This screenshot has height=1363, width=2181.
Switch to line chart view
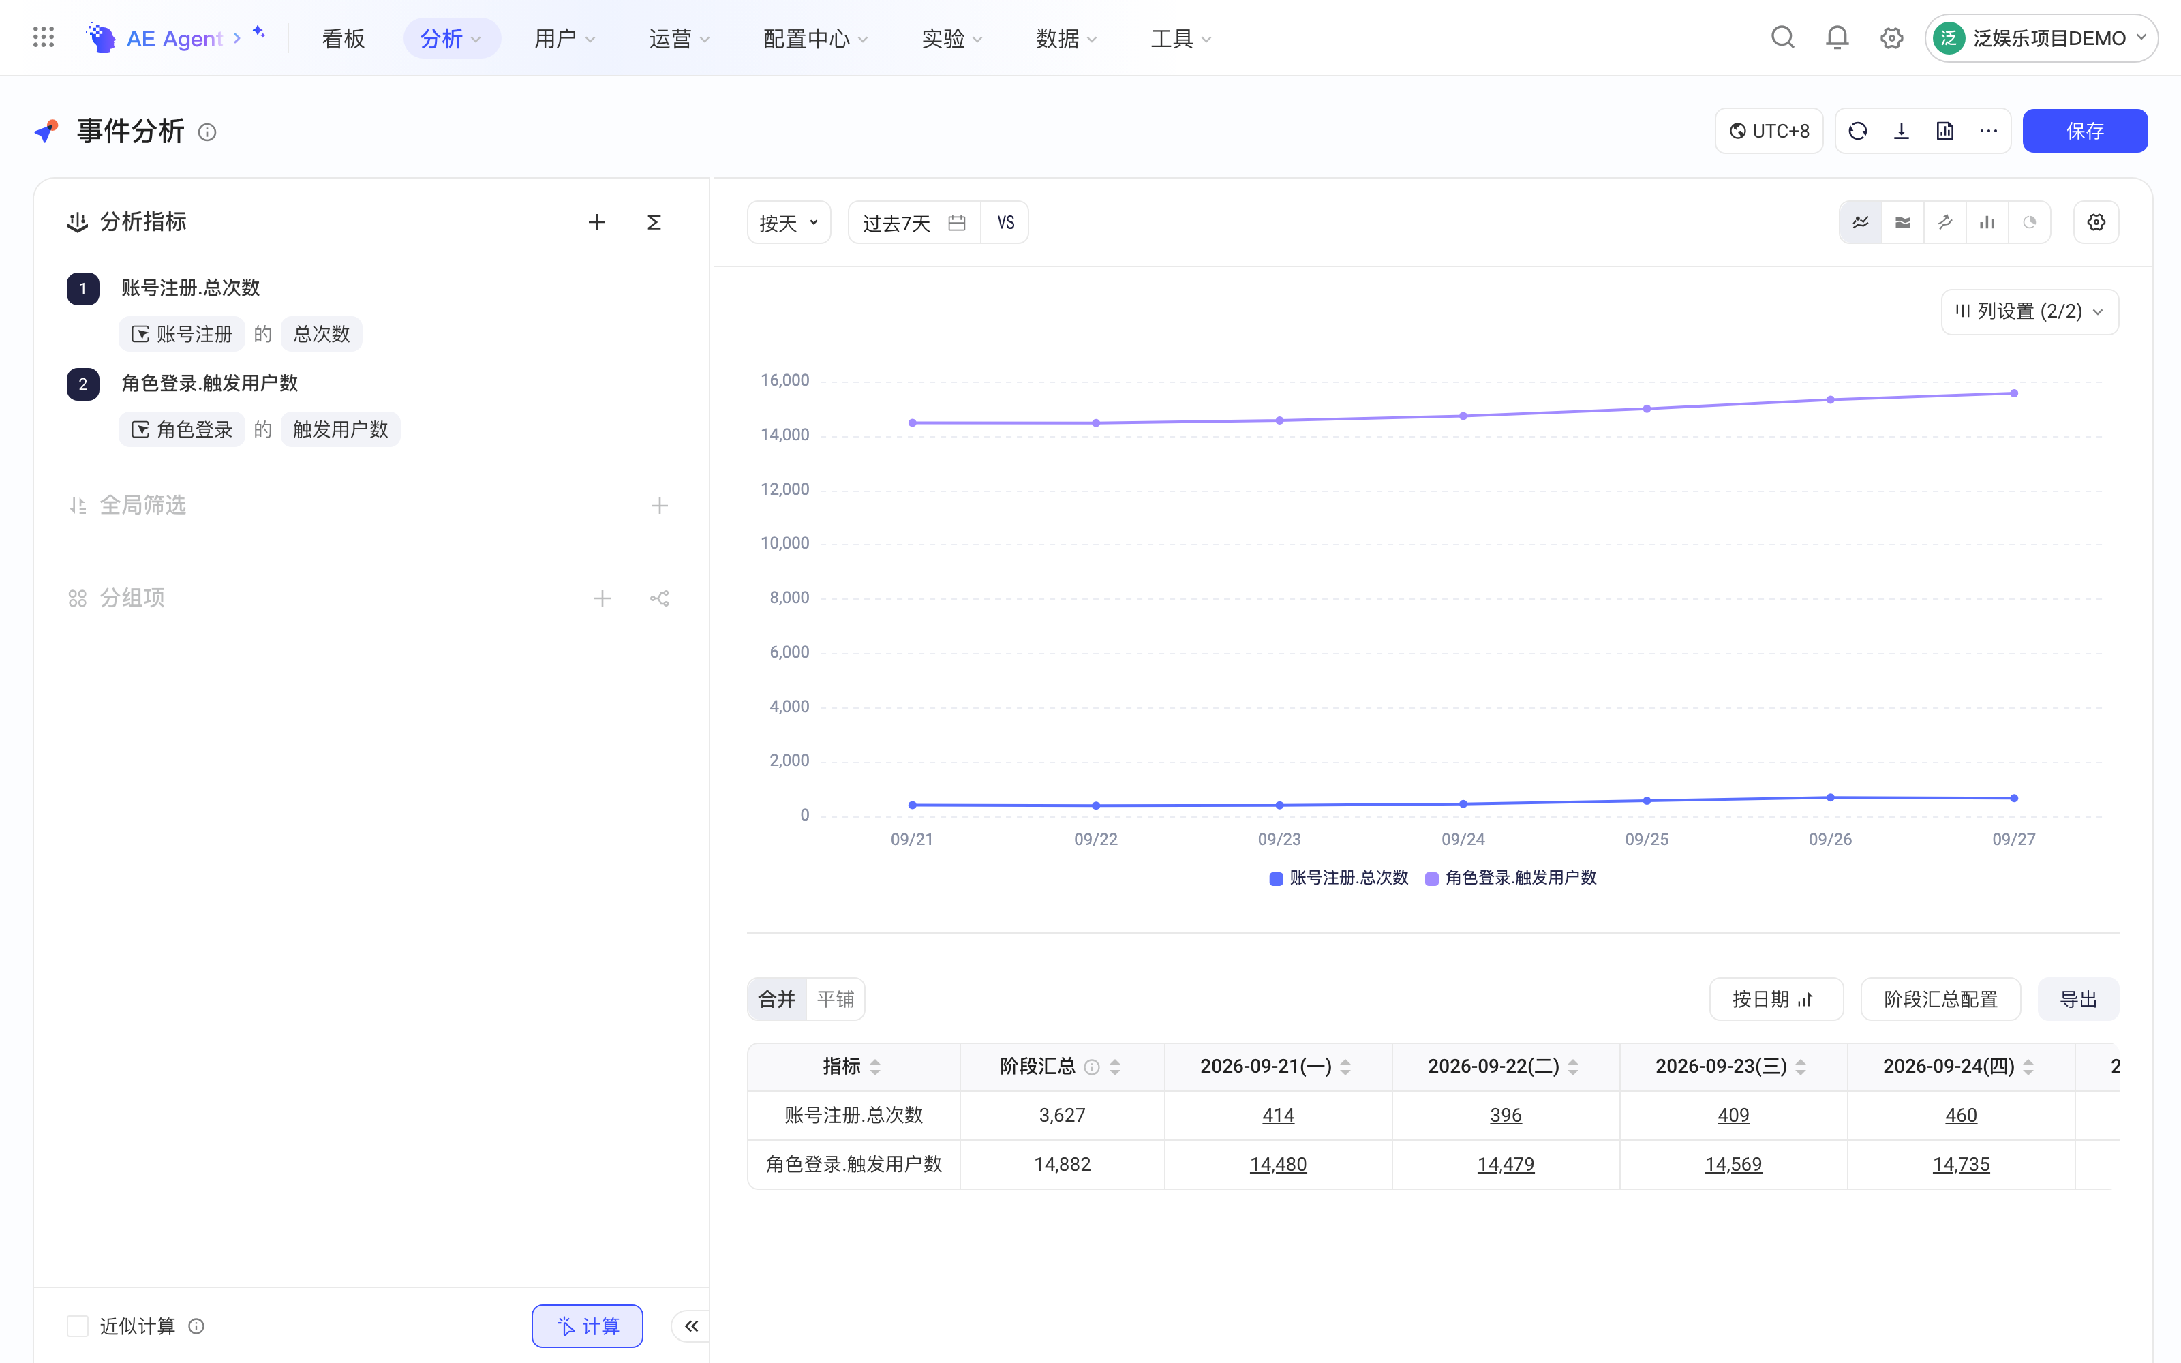click(1860, 221)
